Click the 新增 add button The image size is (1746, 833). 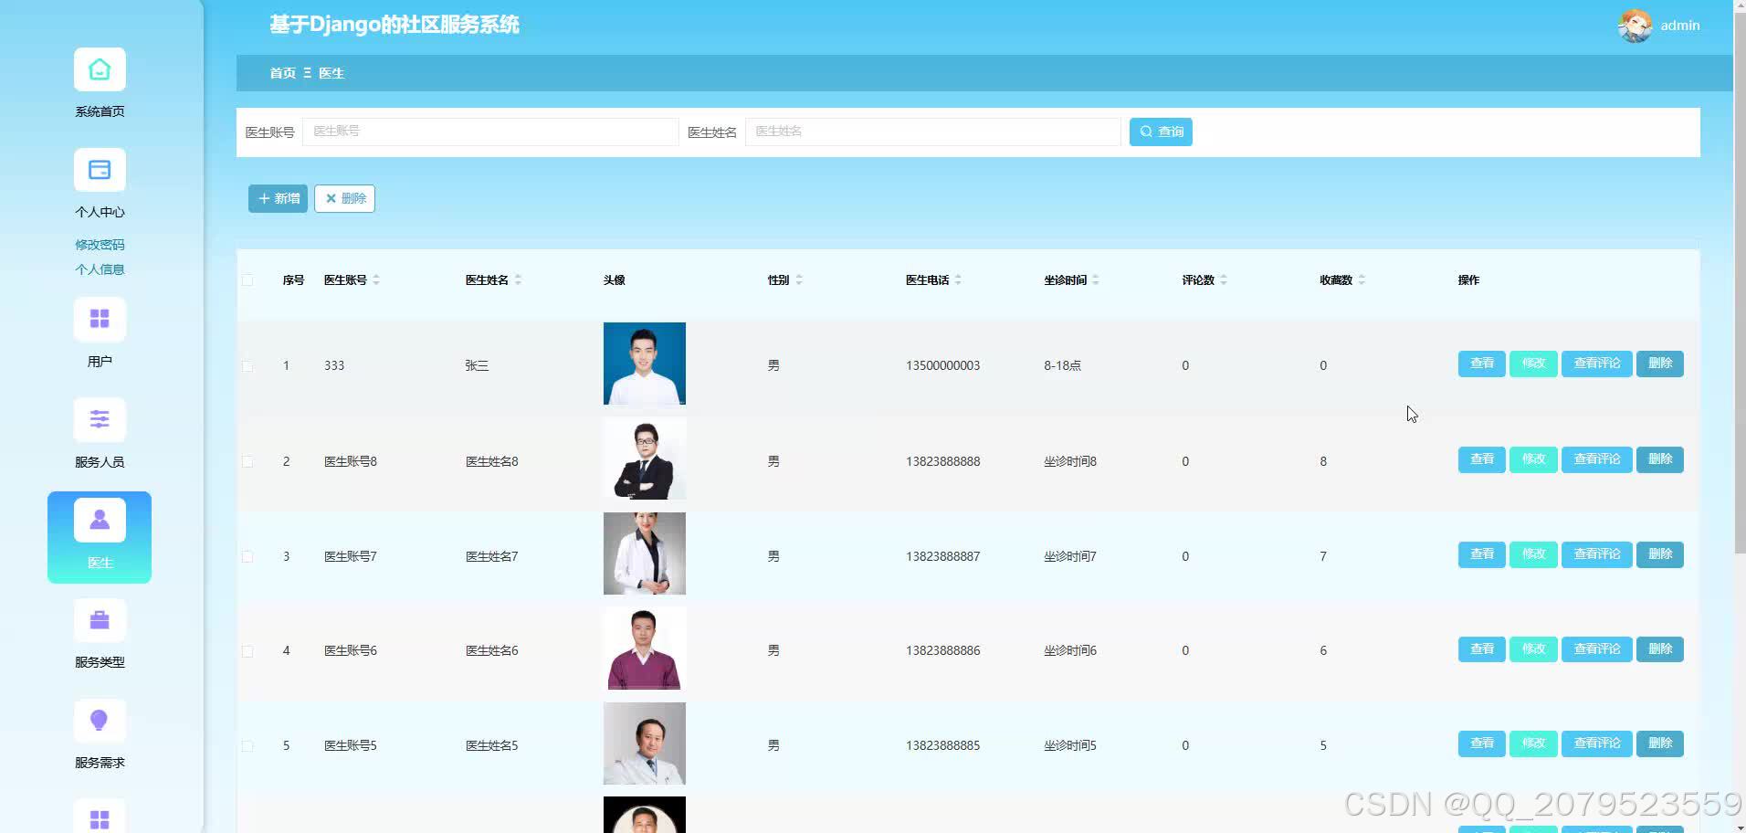[278, 198]
